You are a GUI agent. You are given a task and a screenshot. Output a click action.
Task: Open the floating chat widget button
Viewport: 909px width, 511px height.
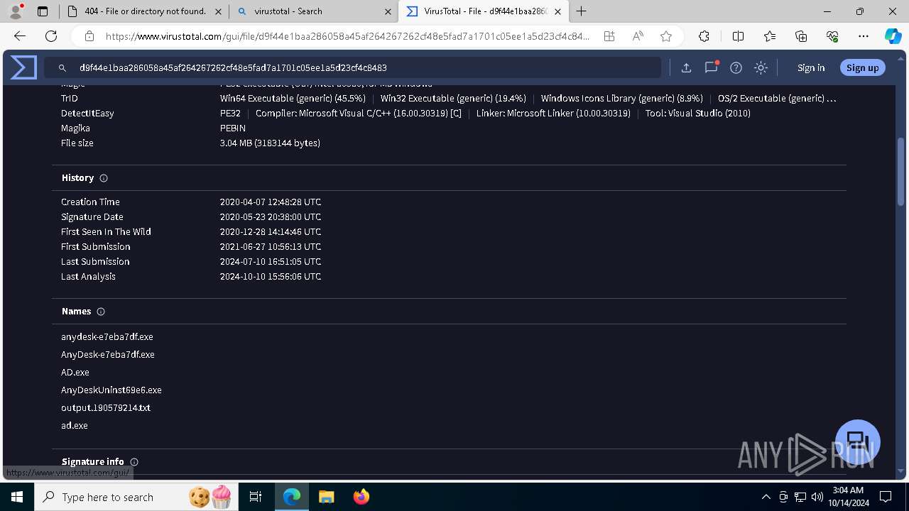[x=858, y=441]
